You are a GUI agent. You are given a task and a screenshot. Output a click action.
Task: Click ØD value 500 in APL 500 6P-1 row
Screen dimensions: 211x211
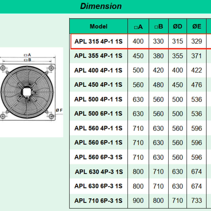click(x=178, y=114)
